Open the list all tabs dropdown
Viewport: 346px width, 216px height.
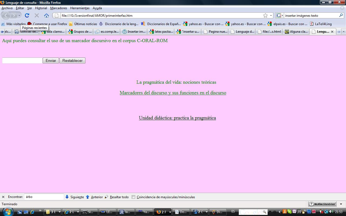tap(344, 32)
